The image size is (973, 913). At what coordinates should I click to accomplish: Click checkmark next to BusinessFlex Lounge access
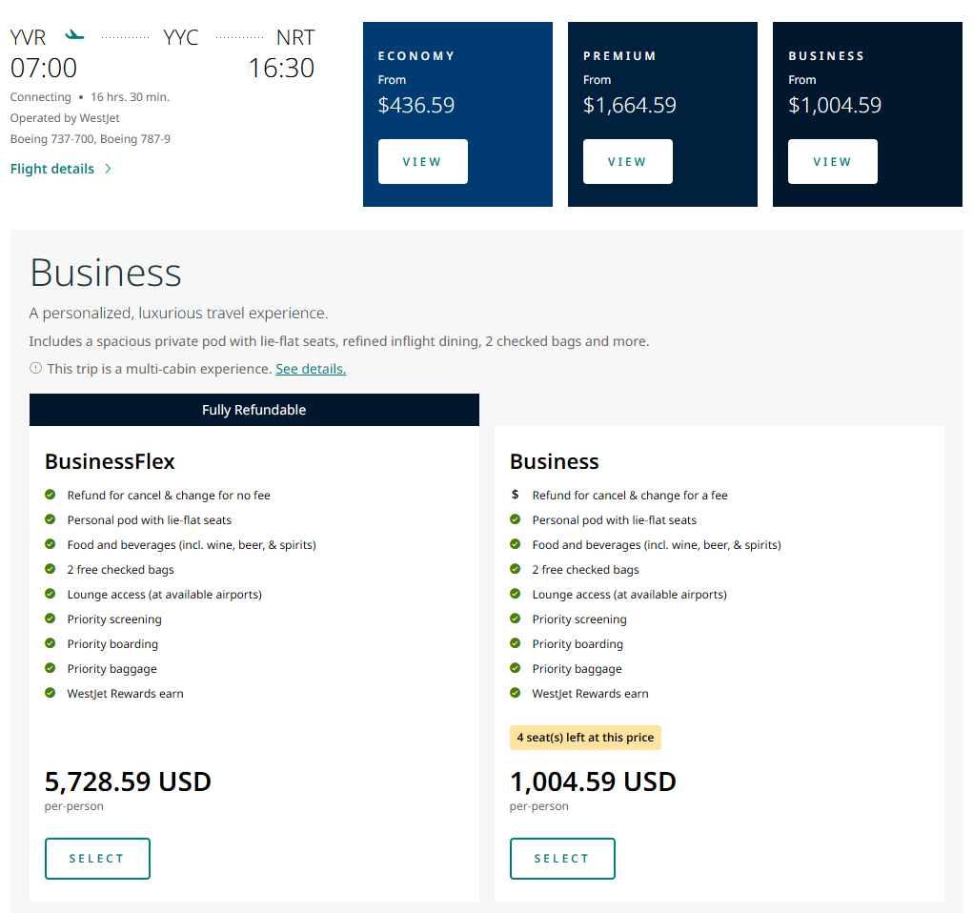pyautogui.click(x=51, y=594)
